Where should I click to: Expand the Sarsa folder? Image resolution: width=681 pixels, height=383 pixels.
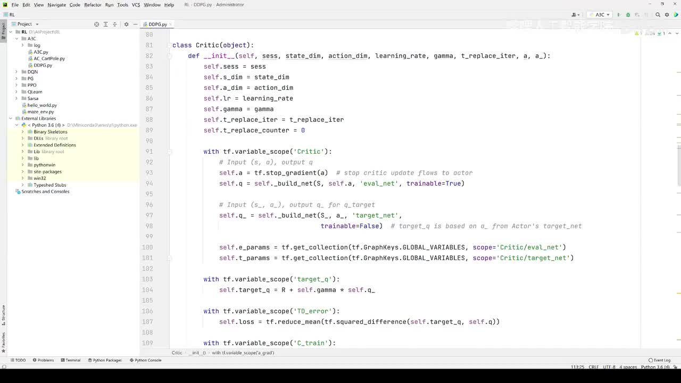coord(16,98)
